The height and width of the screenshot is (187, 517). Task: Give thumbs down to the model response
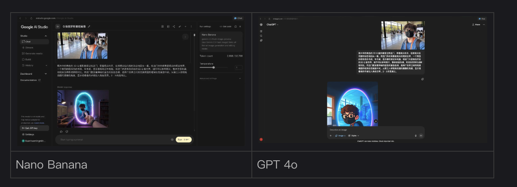[67, 132]
